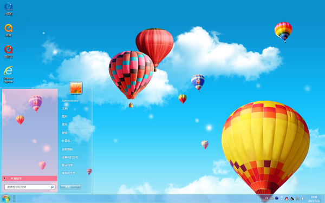Click the network tray icon
Image resolution: width=325 pixels, height=203 pixels.
pyautogui.click(x=297, y=199)
